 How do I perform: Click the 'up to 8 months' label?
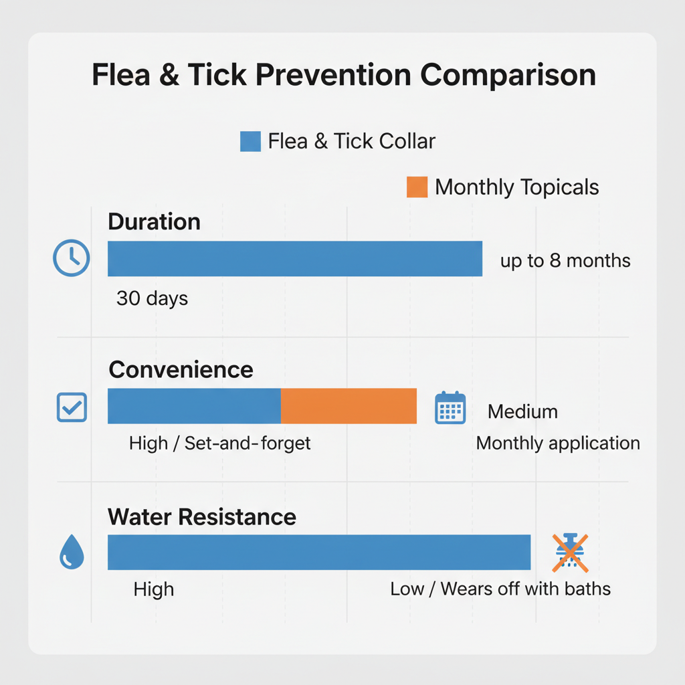click(x=565, y=260)
